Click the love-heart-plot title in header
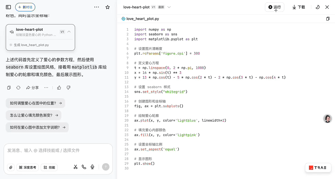The width and height of the screenshot is (335, 179). click(137, 7)
